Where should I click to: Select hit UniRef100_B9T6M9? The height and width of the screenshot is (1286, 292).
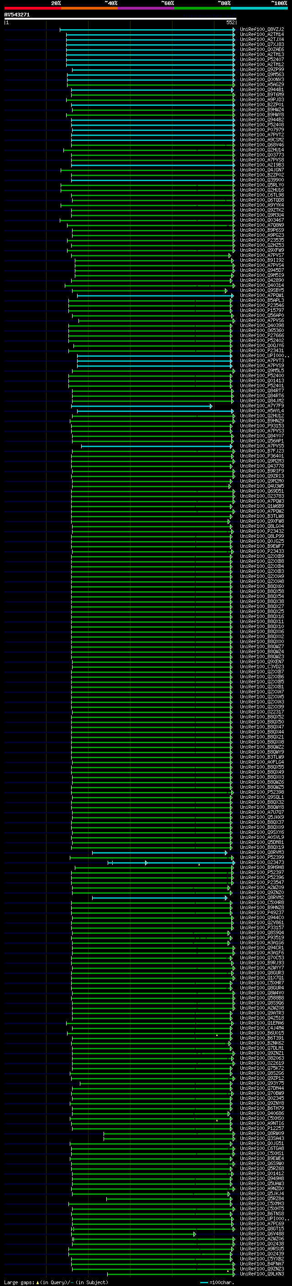pyautogui.click(x=262, y=94)
